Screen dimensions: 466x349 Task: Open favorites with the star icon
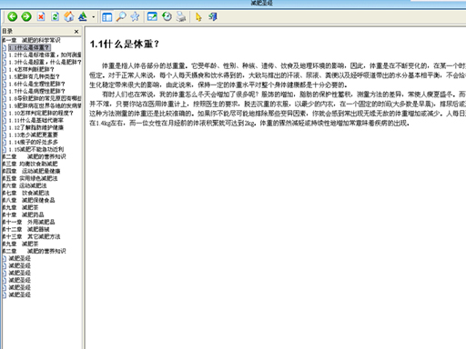click(135, 16)
